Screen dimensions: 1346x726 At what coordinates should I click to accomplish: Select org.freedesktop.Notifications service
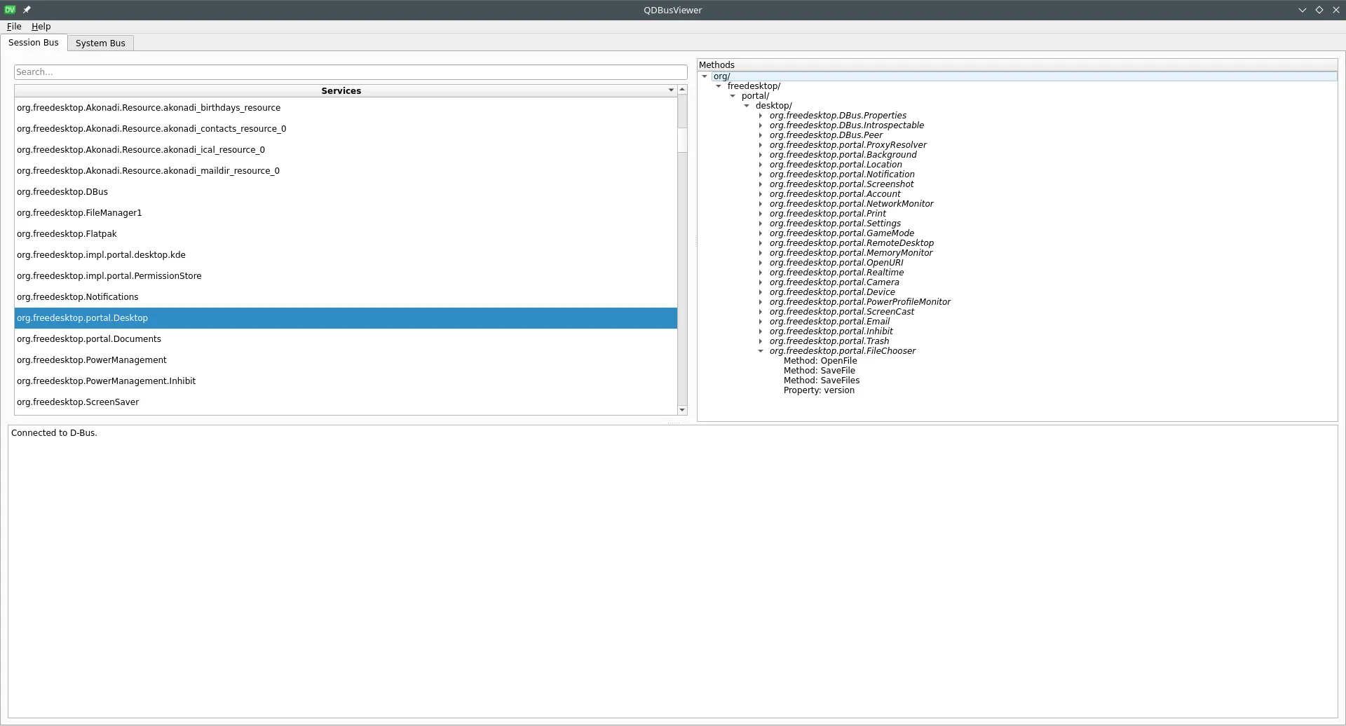click(x=78, y=297)
